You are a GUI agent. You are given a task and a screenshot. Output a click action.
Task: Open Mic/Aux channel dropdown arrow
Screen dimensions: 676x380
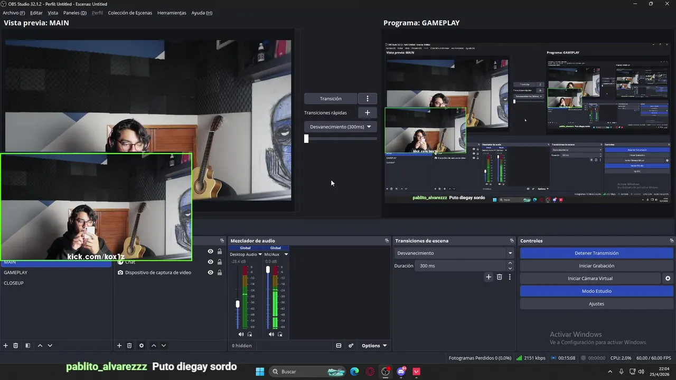(286, 254)
